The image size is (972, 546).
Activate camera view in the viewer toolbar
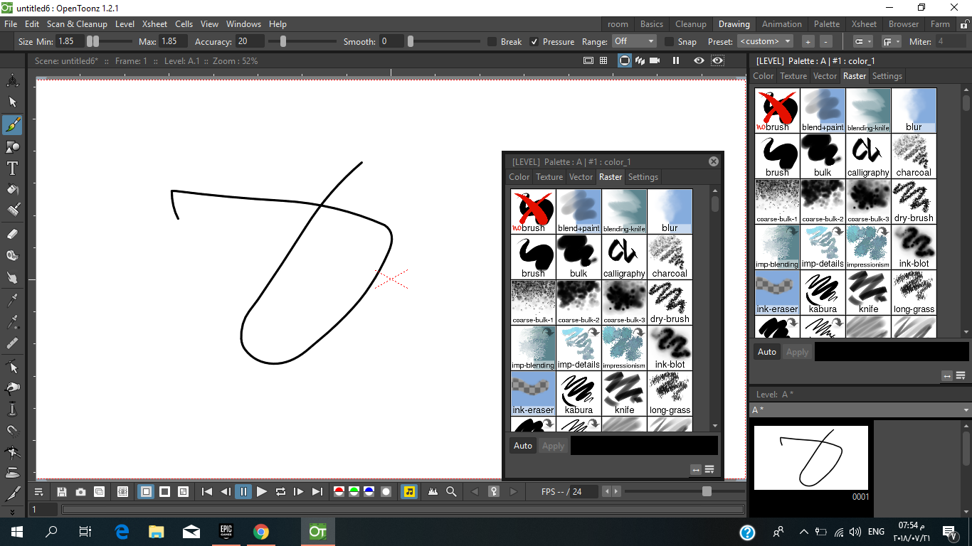click(625, 60)
